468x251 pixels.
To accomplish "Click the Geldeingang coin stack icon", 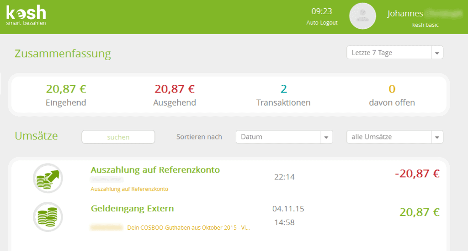I will (x=48, y=217).
